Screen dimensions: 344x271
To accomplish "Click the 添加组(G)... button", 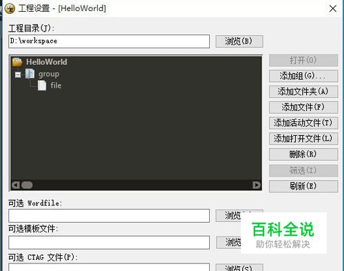I will pyautogui.click(x=303, y=76).
